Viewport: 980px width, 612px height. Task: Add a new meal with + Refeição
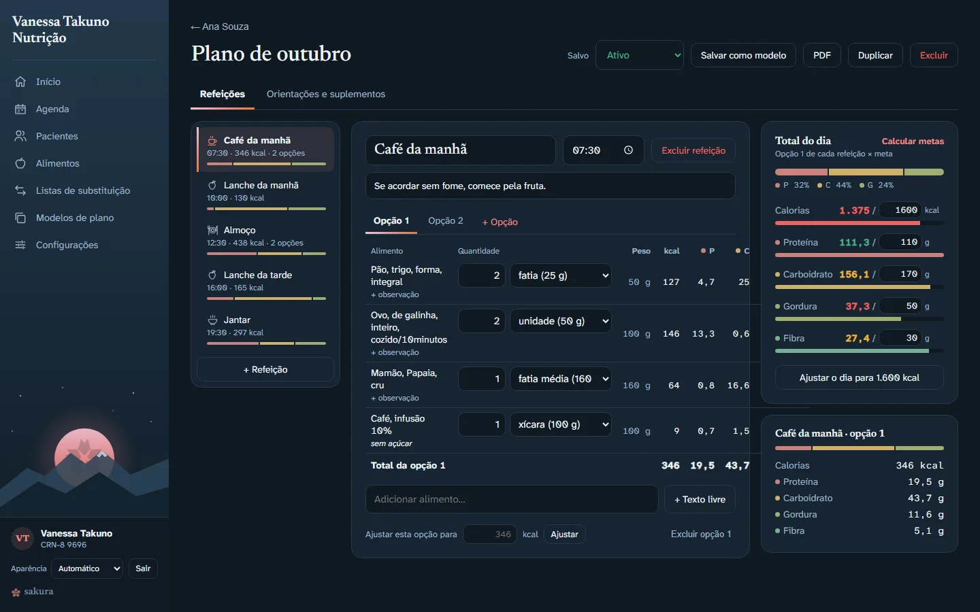pyautogui.click(x=265, y=369)
